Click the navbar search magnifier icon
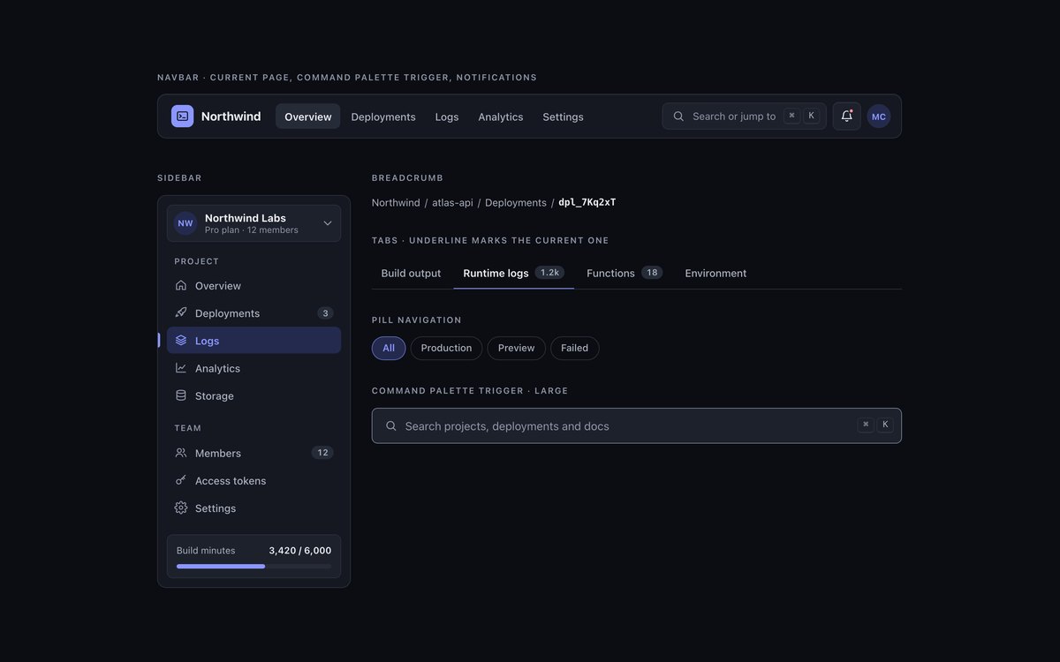1060x662 pixels. 678,117
